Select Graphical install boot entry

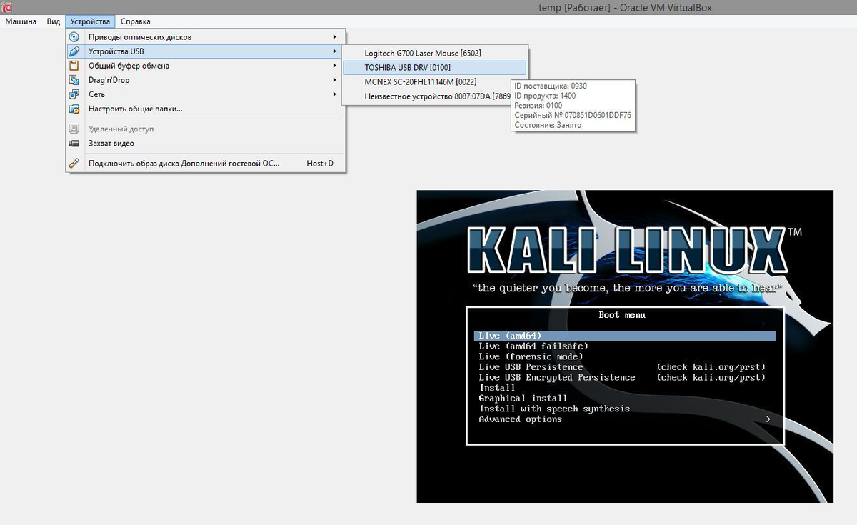(x=523, y=399)
